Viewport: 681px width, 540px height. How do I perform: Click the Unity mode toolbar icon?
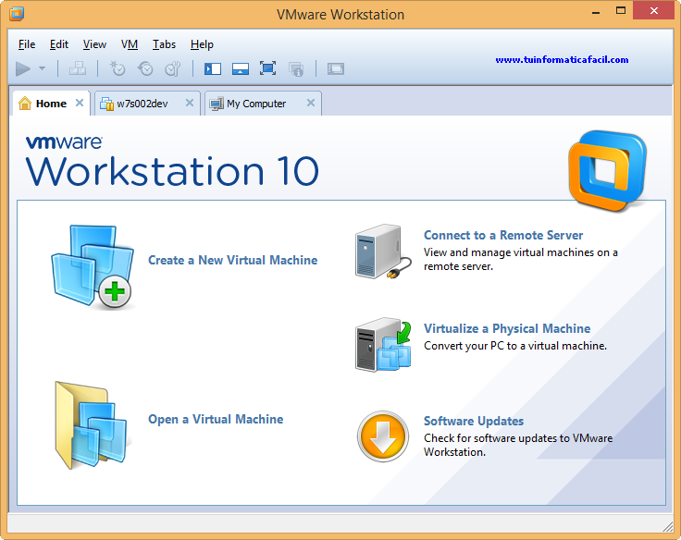(x=296, y=68)
